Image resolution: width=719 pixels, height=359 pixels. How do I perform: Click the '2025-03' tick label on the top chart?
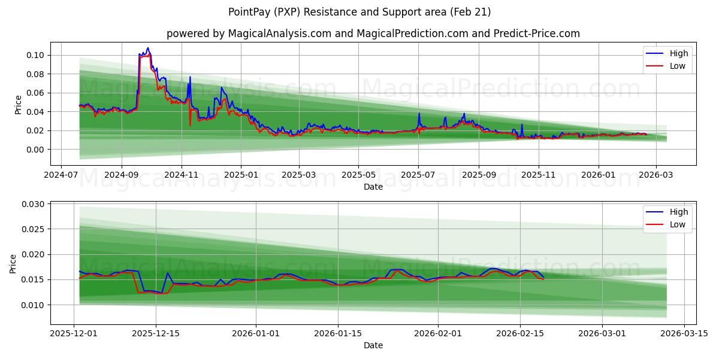299,175
